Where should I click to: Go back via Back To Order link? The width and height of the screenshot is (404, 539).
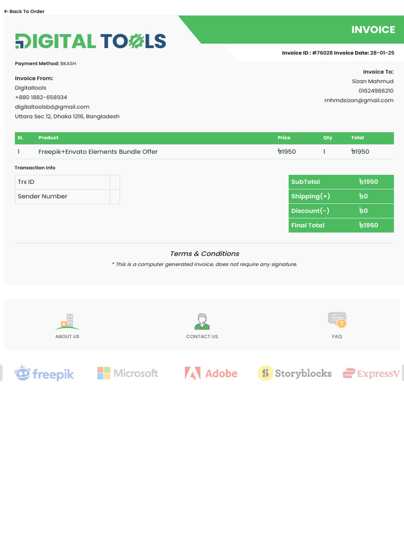tap(24, 12)
